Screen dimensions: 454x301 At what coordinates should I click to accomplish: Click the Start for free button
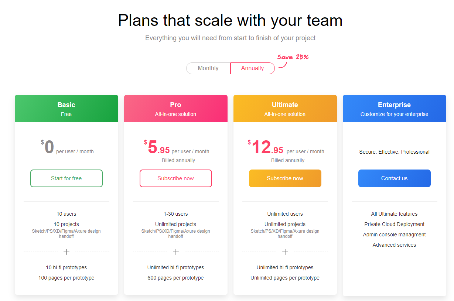(x=66, y=178)
